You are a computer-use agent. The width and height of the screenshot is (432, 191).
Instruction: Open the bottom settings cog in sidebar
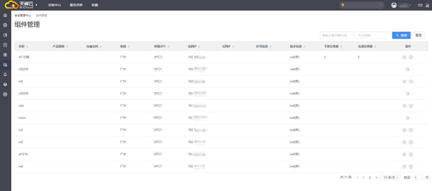pyautogui.click(x=5, y=94)
